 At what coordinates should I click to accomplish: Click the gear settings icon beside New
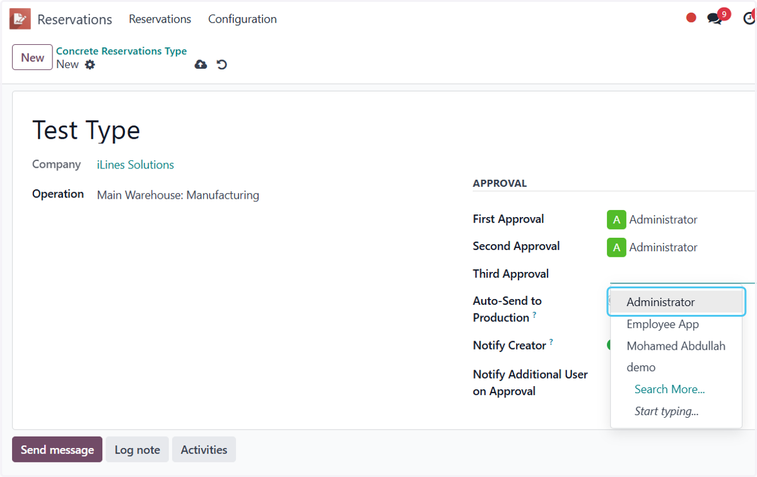tap(90, 64)
